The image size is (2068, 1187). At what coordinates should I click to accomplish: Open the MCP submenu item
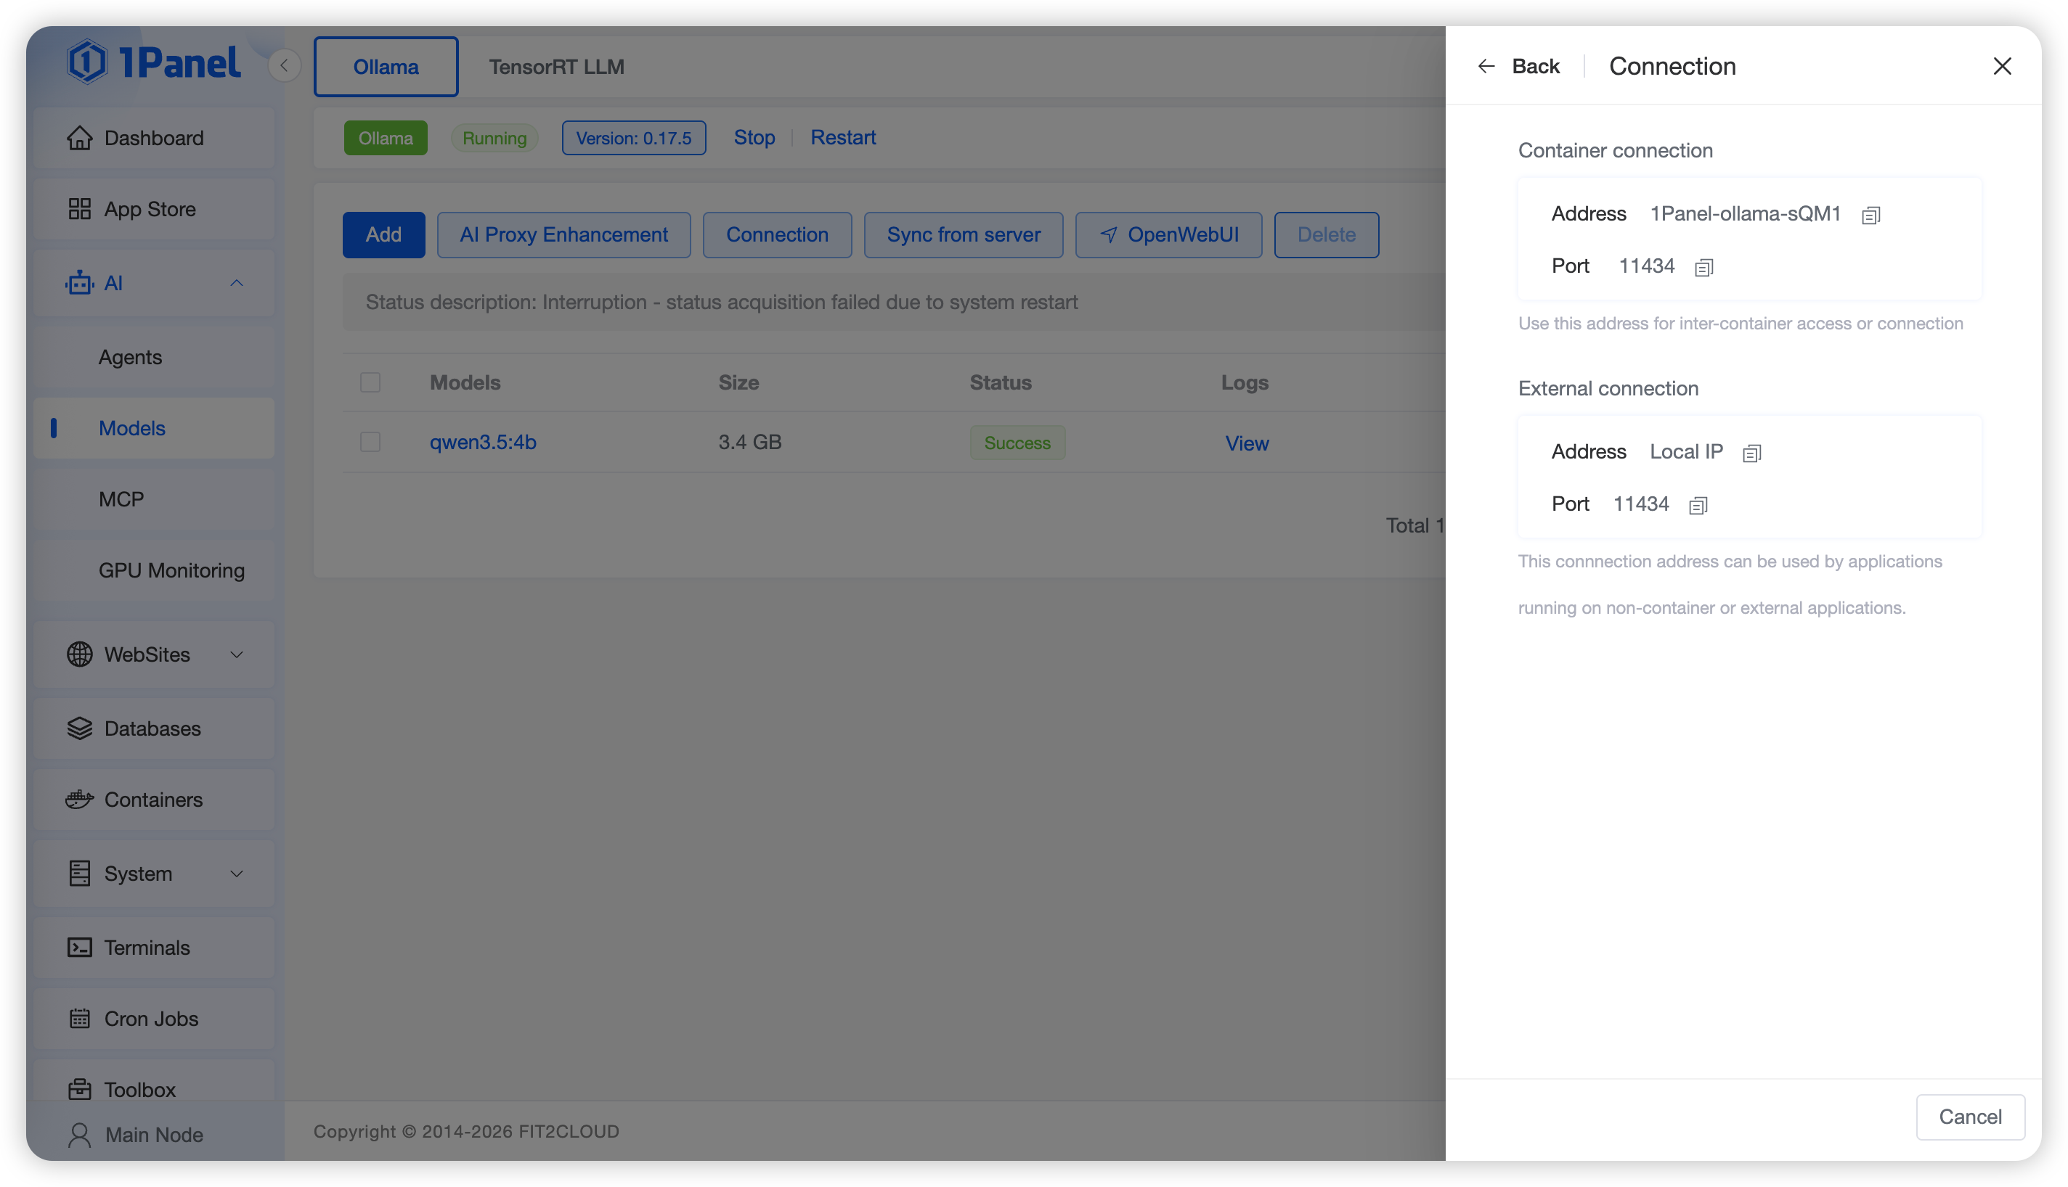[x=121, y=499]
